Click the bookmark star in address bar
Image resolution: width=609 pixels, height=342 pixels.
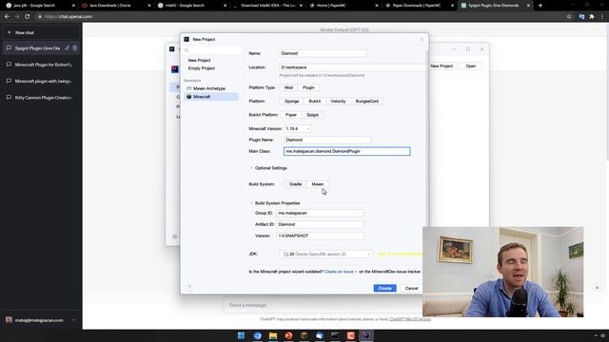coord(569,17)
